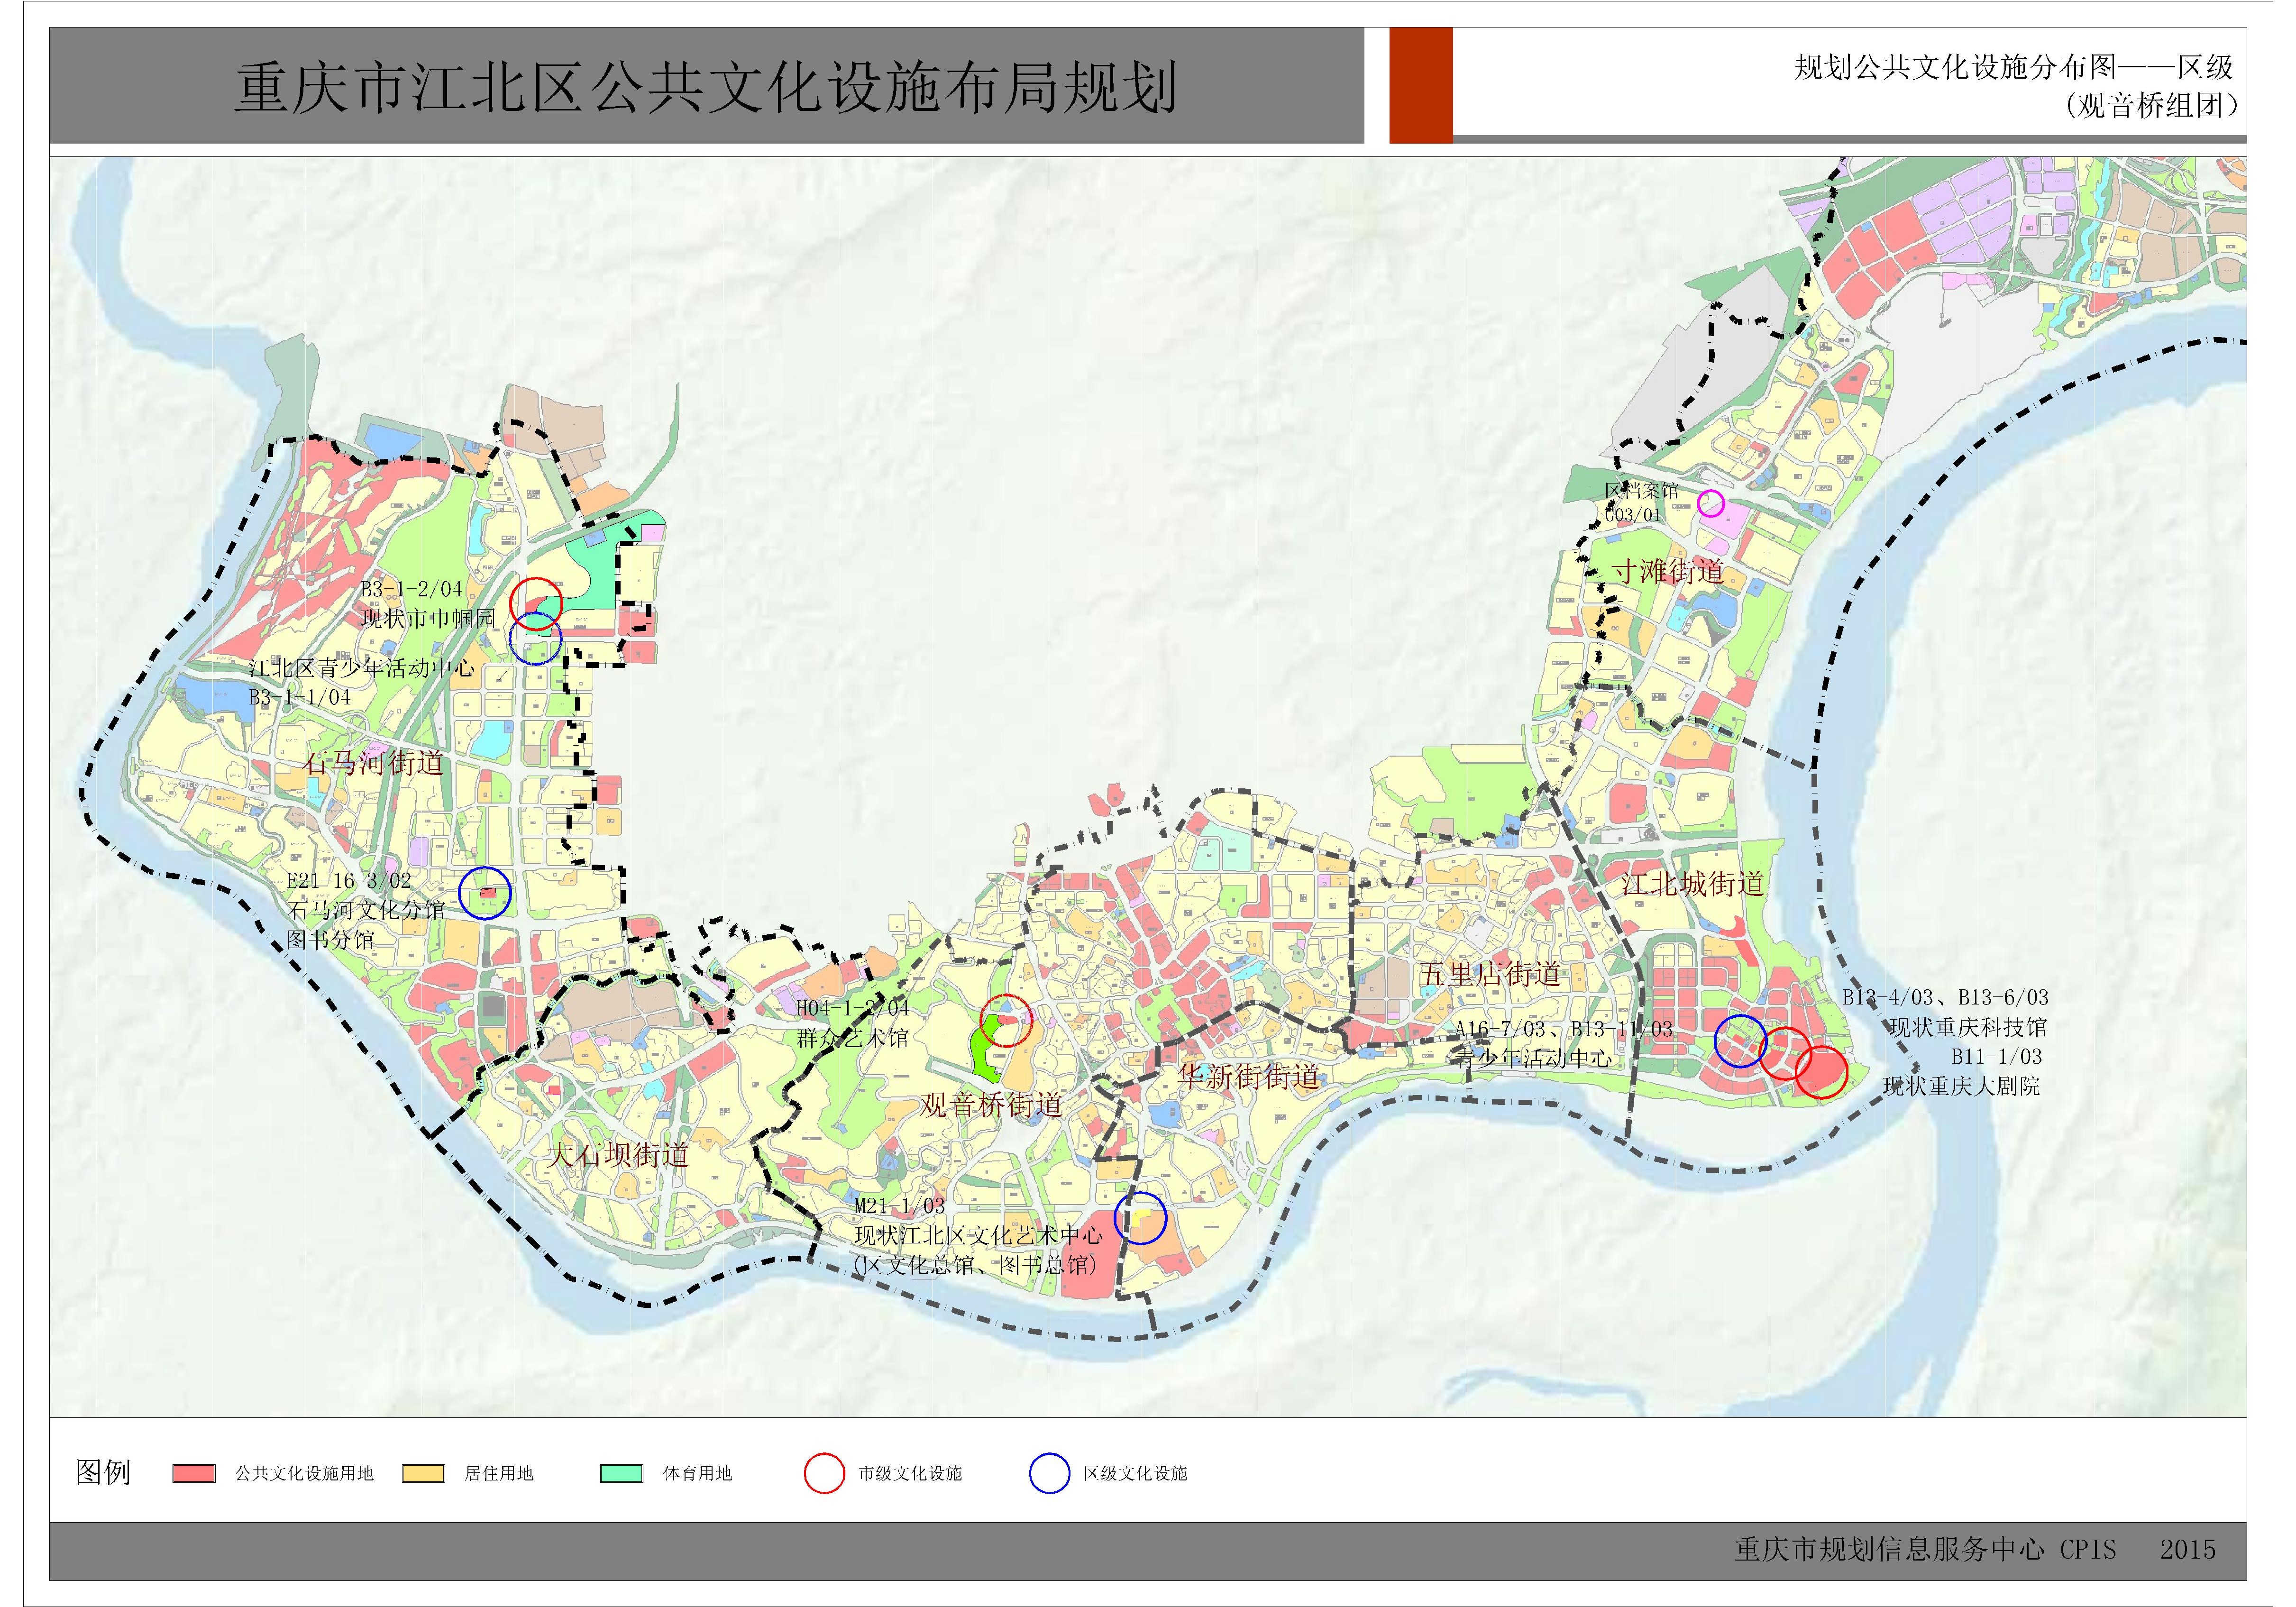2296x1607 pixels.
Task: Click the orange 居住用地 legend swatch
Action: tap(423, 1473)
